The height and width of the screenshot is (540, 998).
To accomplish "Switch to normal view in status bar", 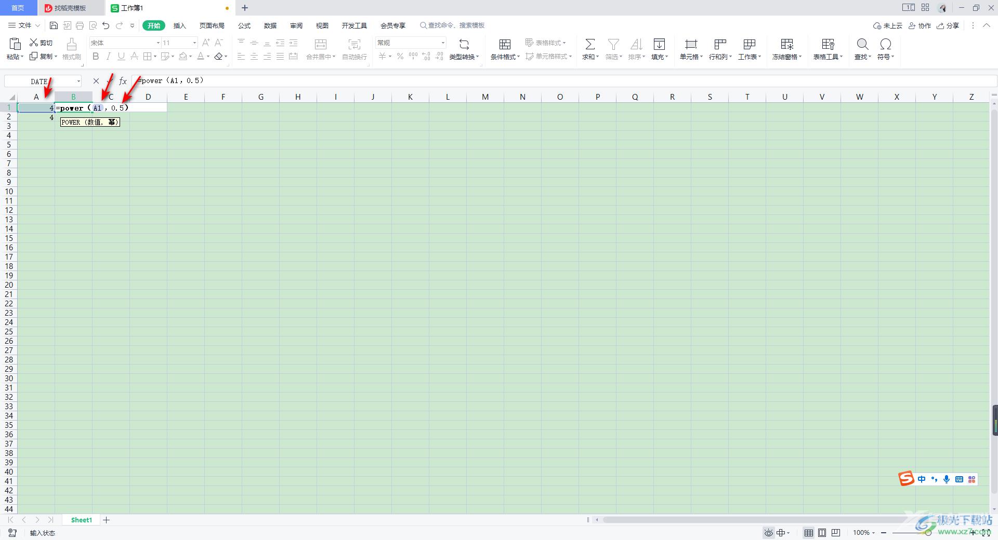I will [809, 533].
